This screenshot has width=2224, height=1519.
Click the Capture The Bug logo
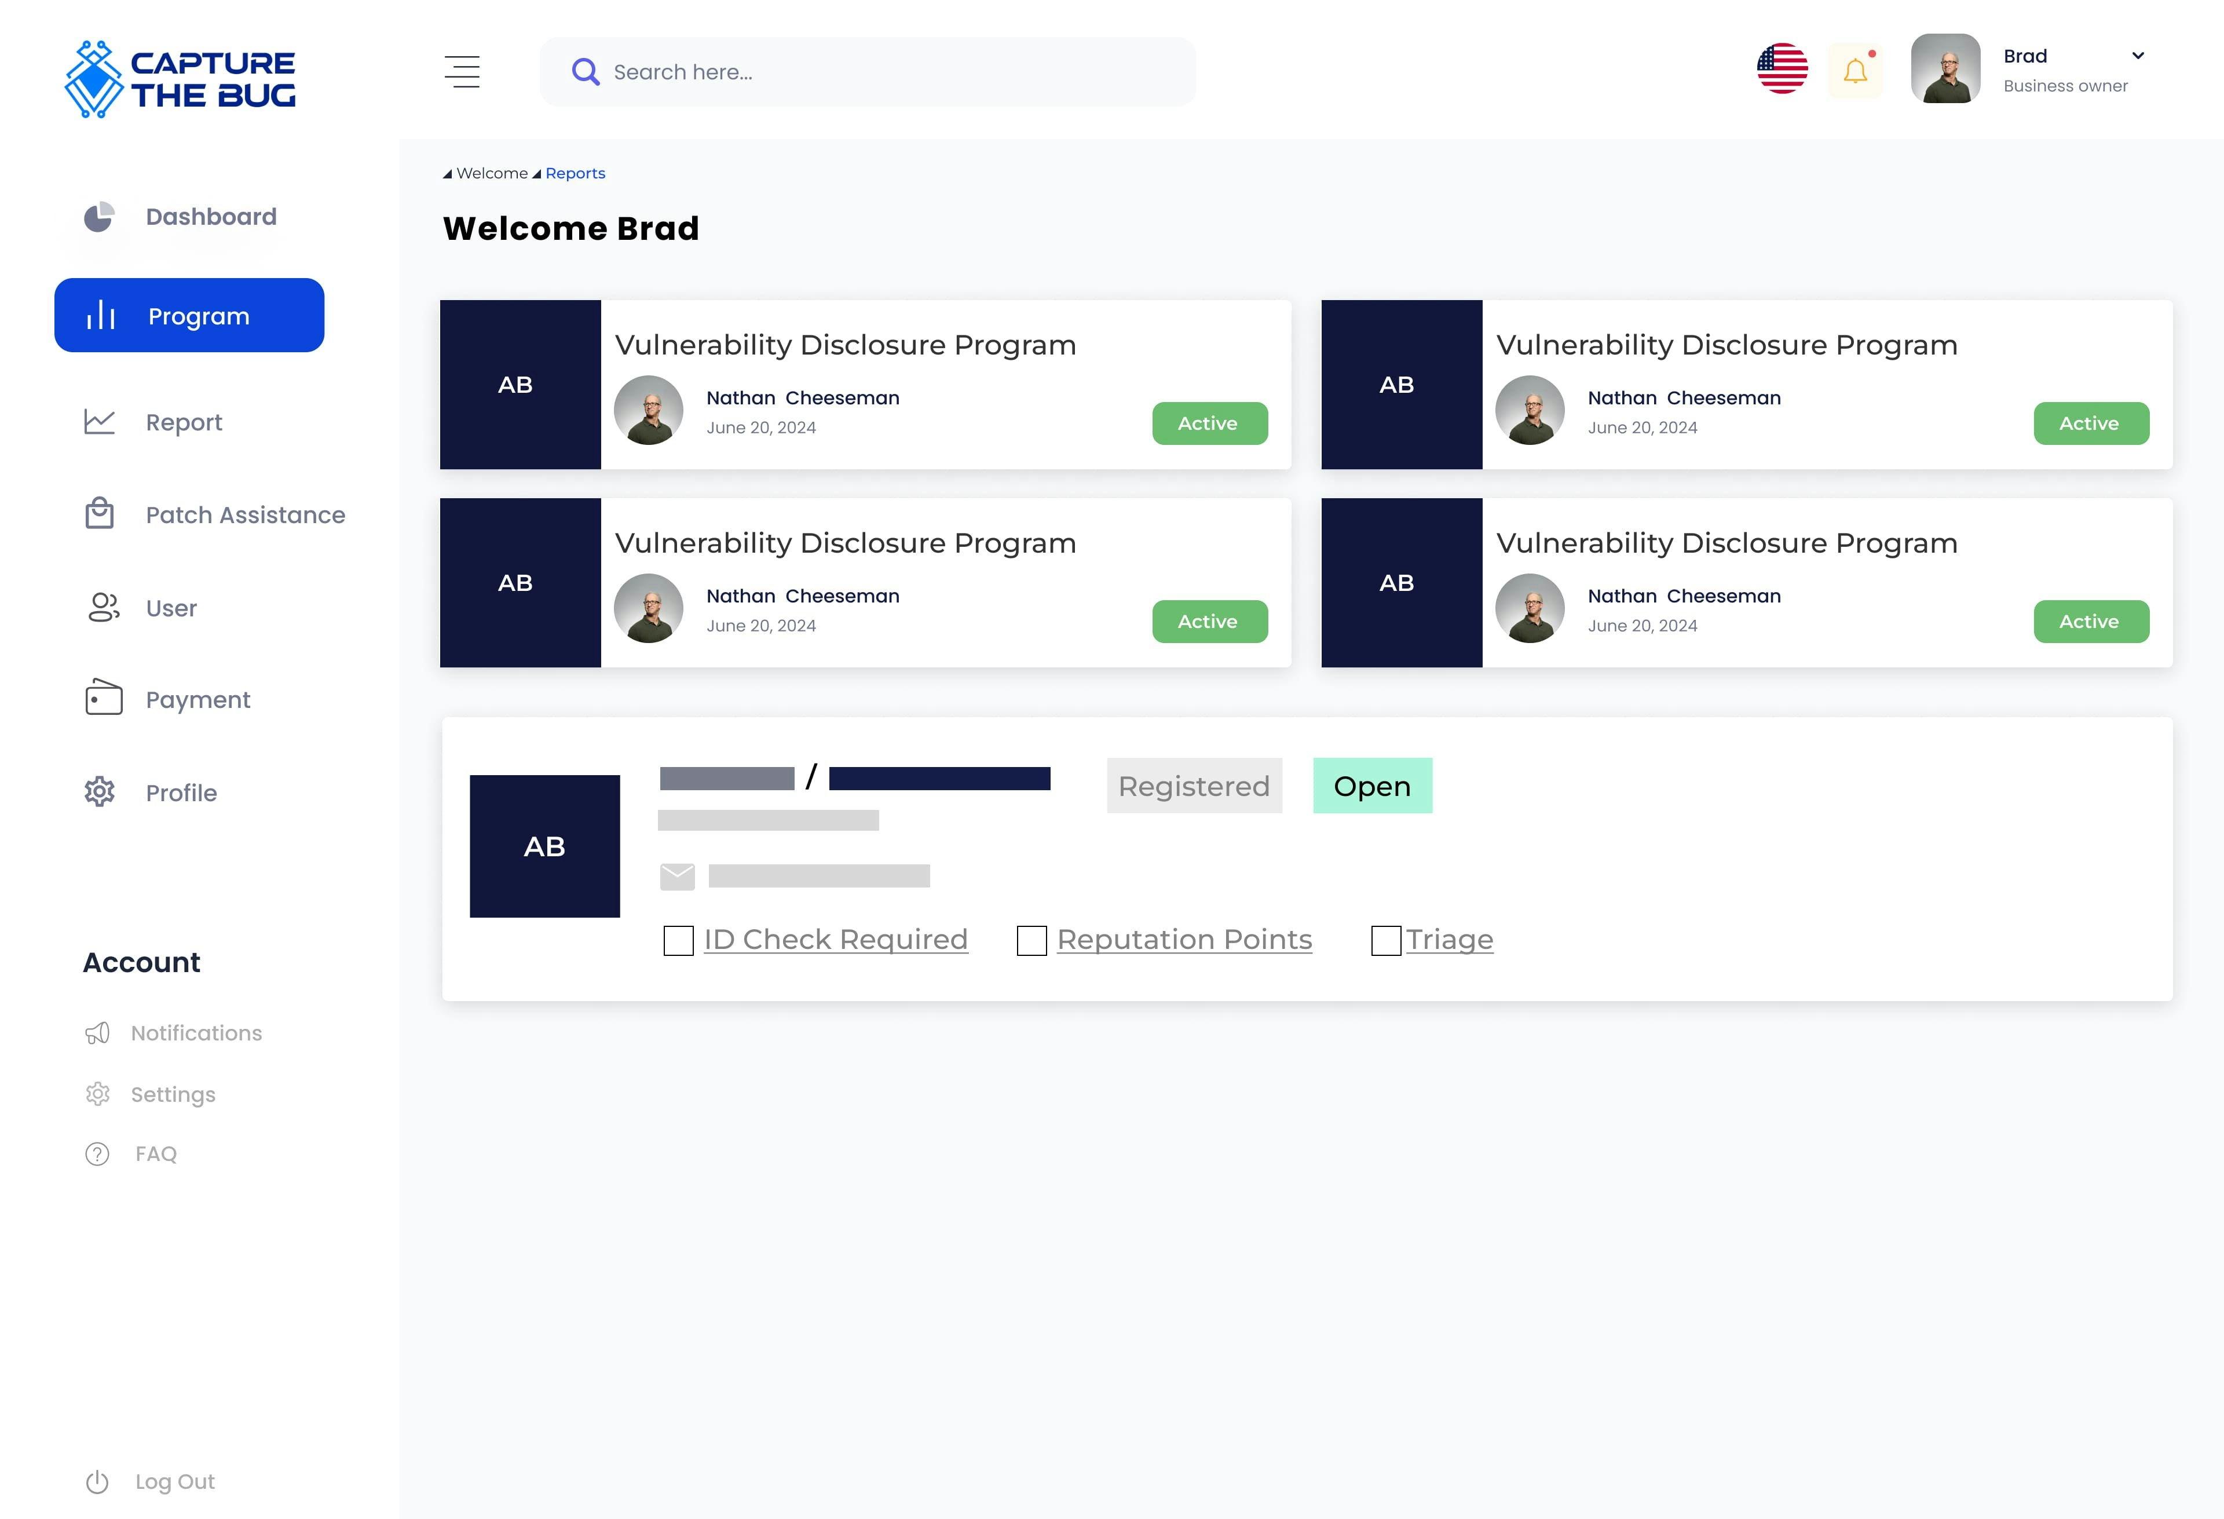180,79
